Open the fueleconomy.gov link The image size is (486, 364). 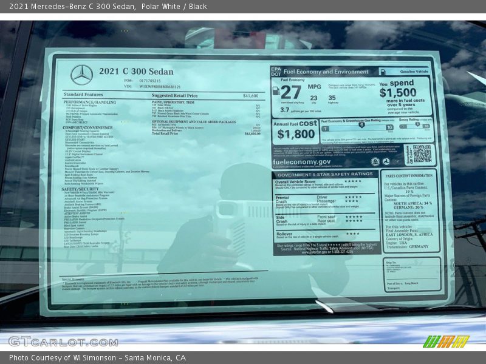302,162
